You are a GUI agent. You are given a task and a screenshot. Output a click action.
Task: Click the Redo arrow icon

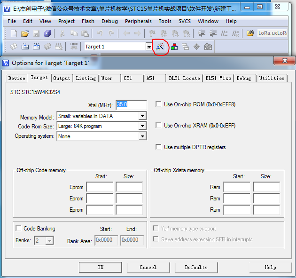tap(111, 33)
